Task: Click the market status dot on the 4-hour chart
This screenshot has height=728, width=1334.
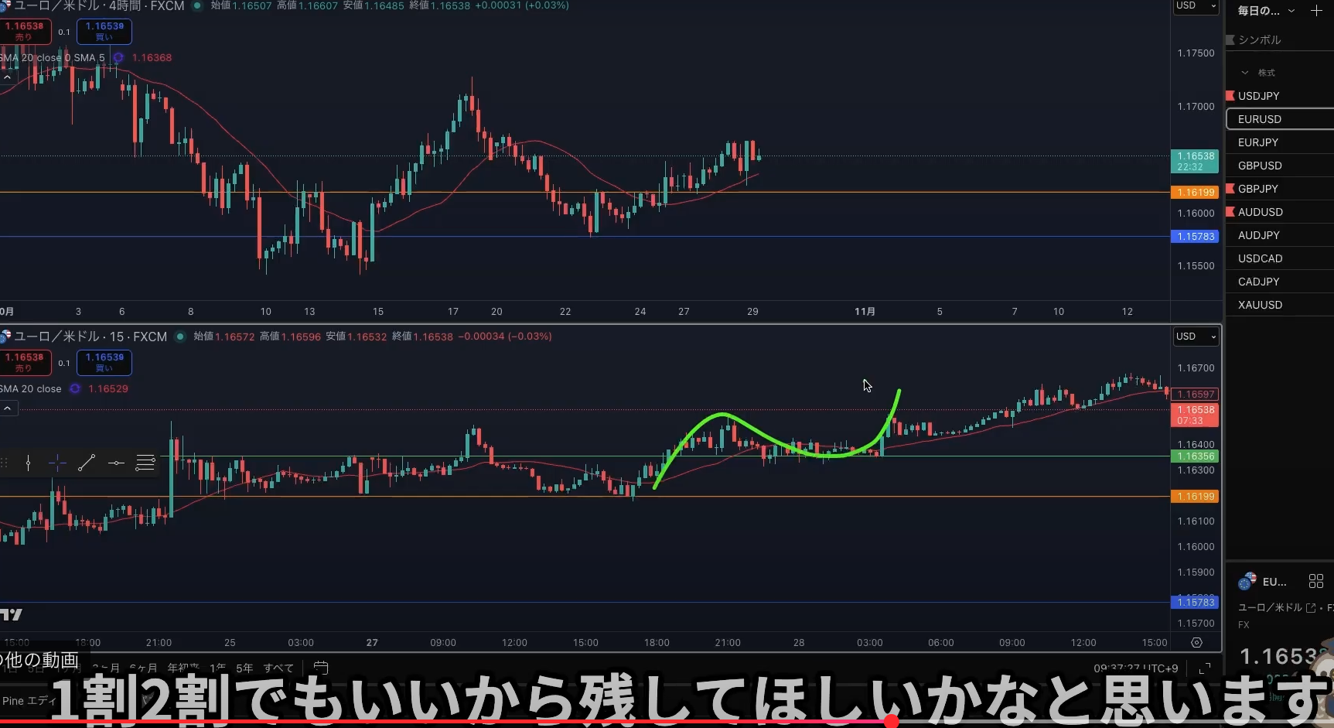Action: click(197, 5)
